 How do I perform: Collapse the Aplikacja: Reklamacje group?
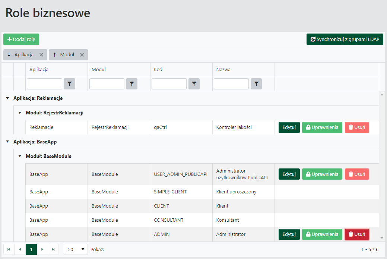[8, 98]
